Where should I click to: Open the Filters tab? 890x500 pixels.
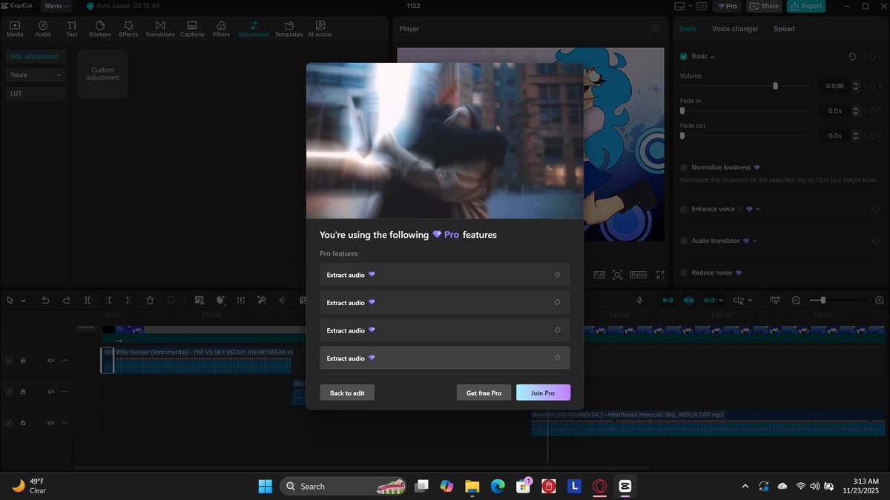pyautogui.click(x=221, y=29)
